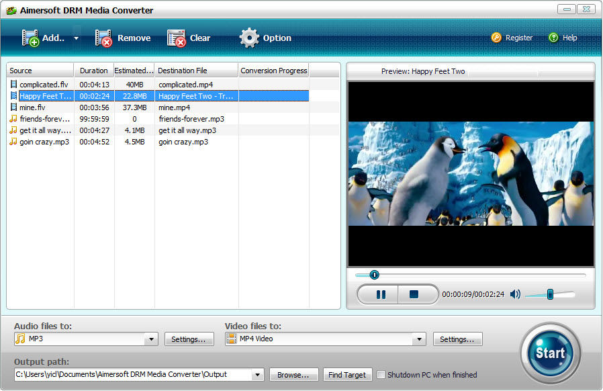Expand the Video files to MP4 dropdown
603x391 pixels.
(x=420, y=339)
